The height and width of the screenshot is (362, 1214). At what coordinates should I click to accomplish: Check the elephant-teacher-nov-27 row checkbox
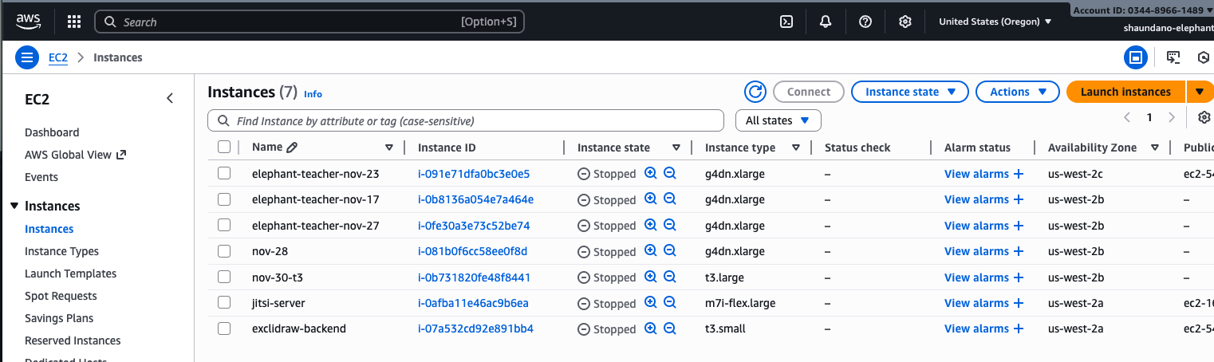click(x=224, y=225)
